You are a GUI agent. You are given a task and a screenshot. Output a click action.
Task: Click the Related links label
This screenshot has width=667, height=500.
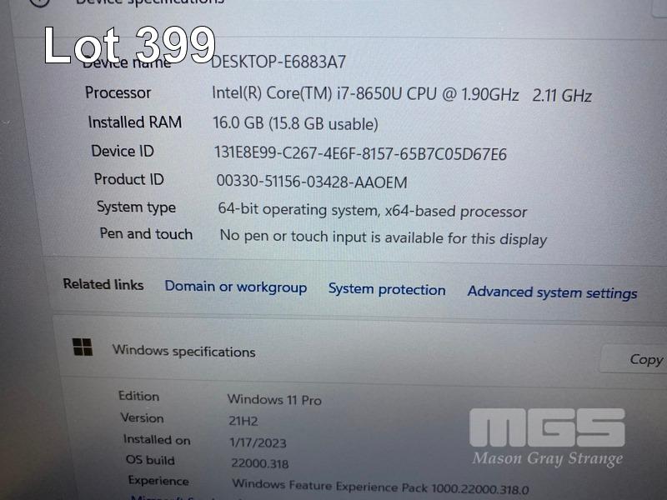tap(103, 284)
